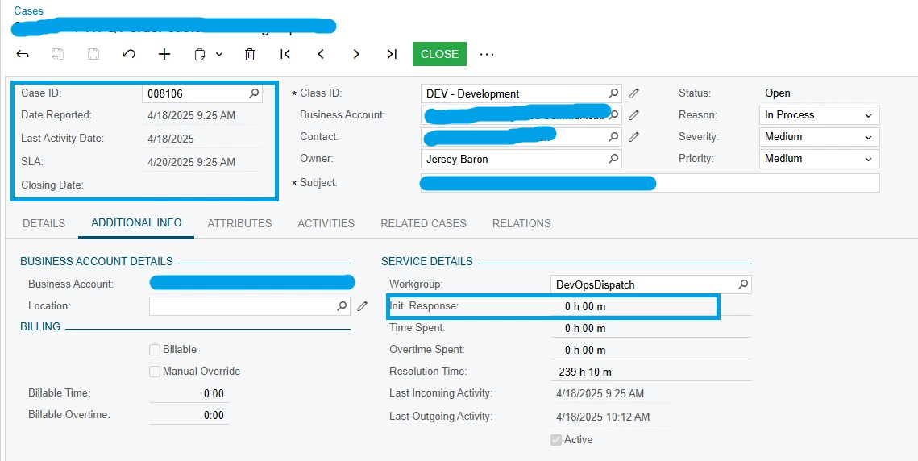The image size is (918, 461).
Task: Edit the Location with pencil icon
Action: pos(363,305)
